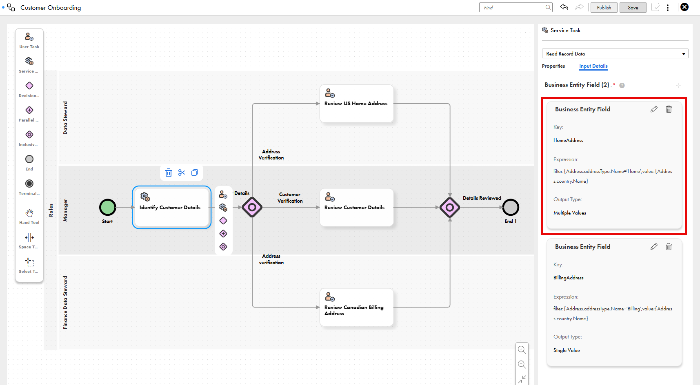
Task: Switch to the Input Details tab
Action: tap(593, 66)
